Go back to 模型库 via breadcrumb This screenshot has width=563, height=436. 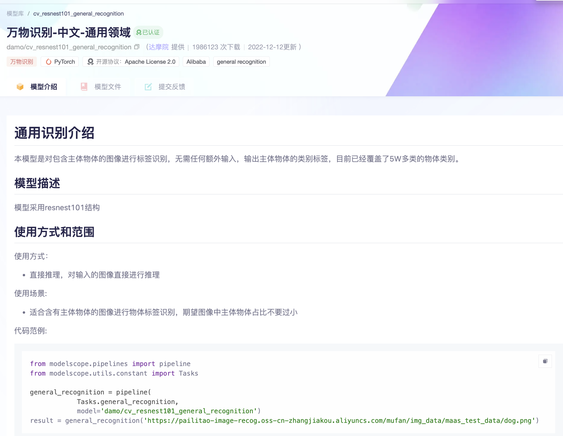click(15, 13)
